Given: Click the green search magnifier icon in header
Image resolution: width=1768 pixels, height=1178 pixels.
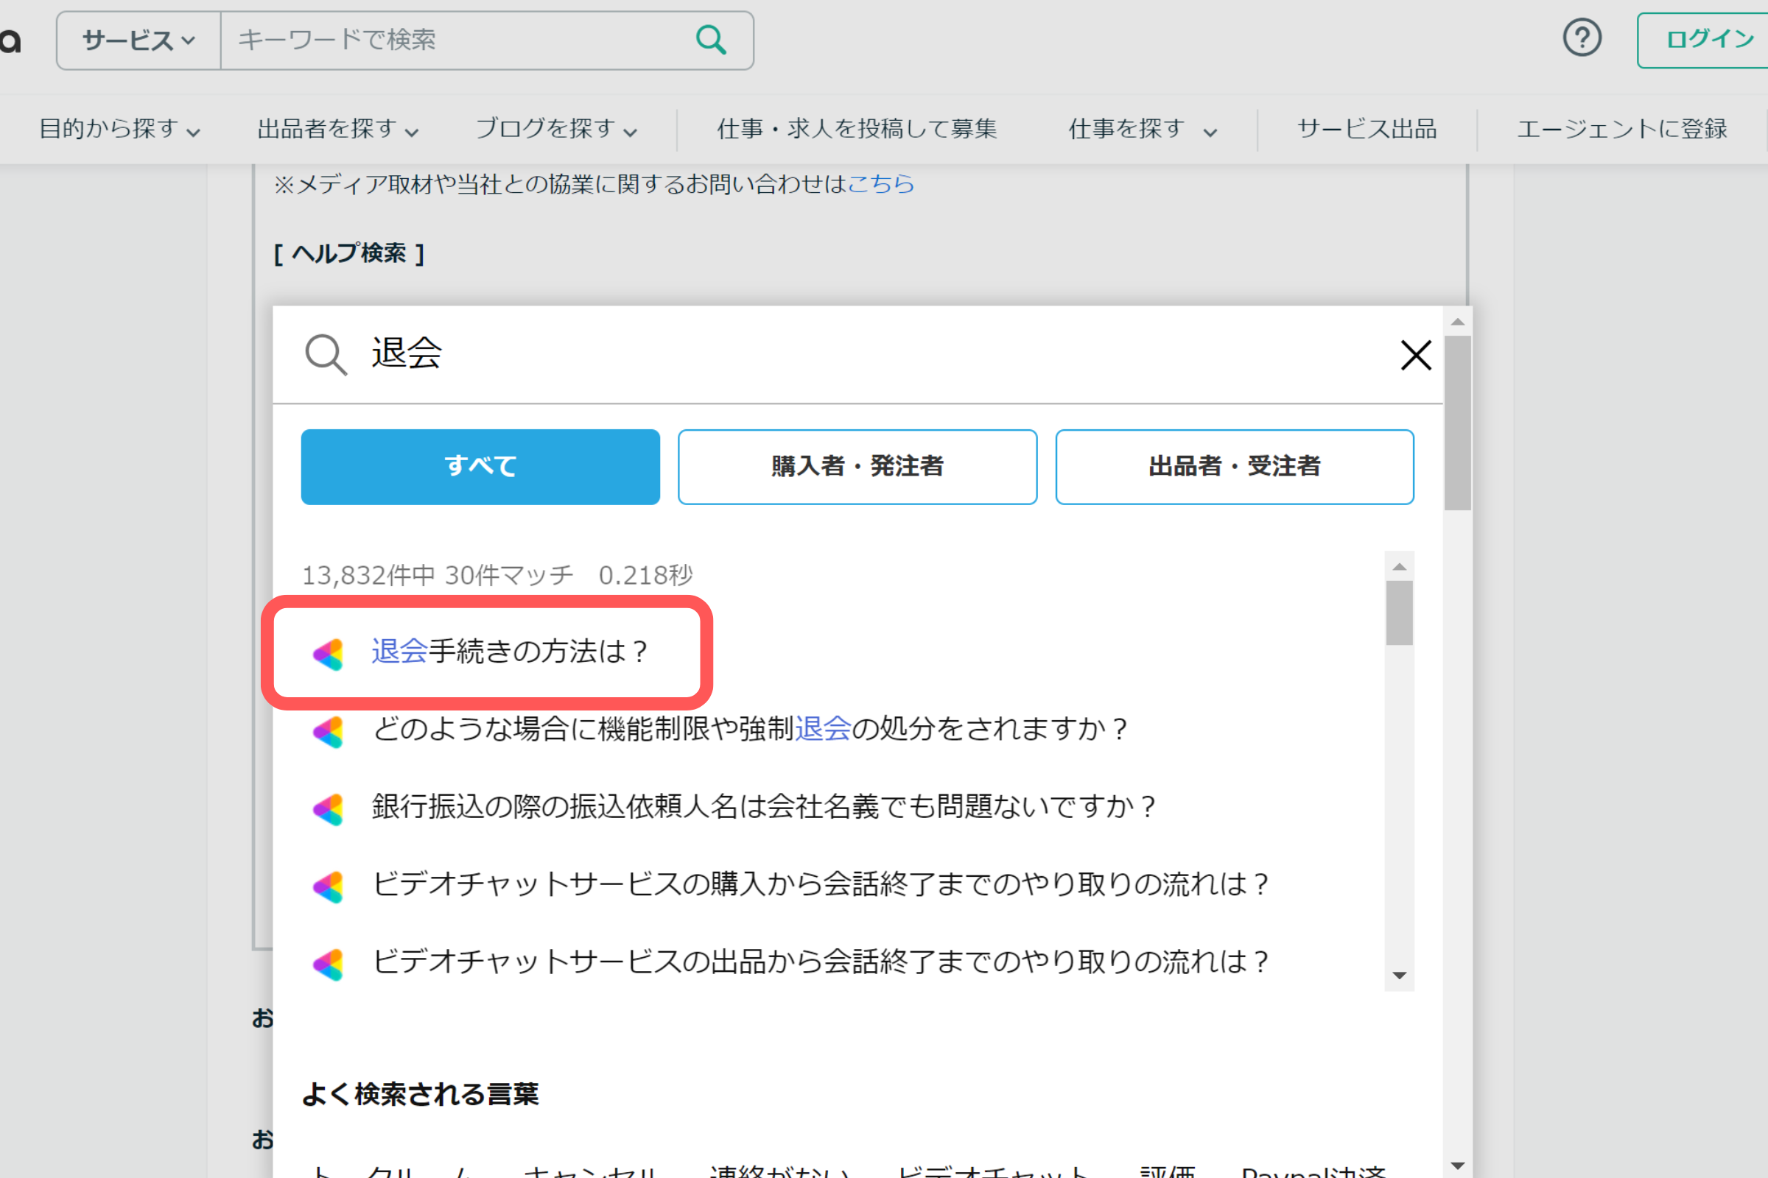Looking at the screenshot, I should tap(710, 40).
